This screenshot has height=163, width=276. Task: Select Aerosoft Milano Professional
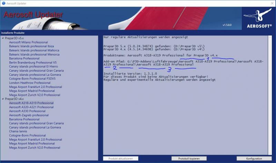[x=29, y=42]
